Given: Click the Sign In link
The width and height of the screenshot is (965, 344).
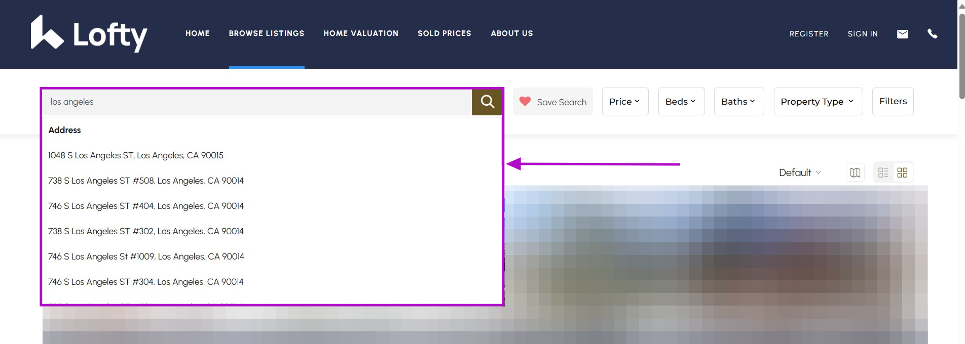Looking at the screenshot, I should pos(862,34).
